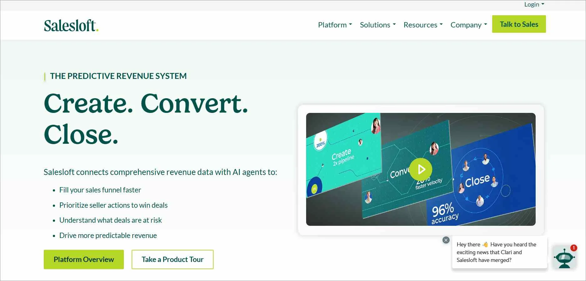
Task: Click the Platform Overview button
Action: 83,259
